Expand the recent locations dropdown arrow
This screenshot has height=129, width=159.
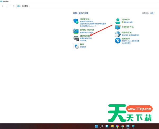pyautogui.click(x=10, y=6)
